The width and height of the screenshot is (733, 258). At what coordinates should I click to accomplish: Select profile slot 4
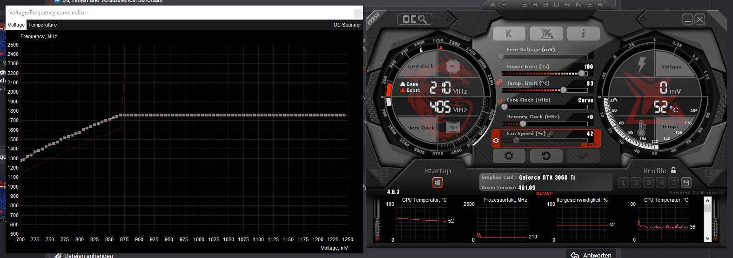pyautogui.click(x=661, y=183)
